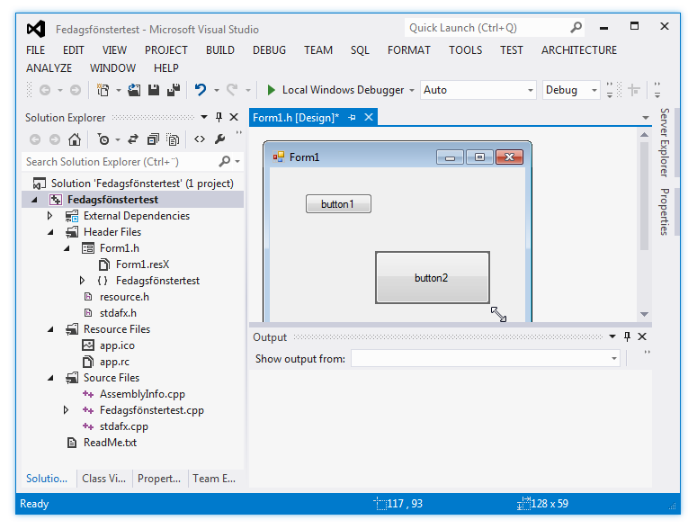Open the Debug configuration dropdown
Screen dimensions: 697x529
[571, 90]
